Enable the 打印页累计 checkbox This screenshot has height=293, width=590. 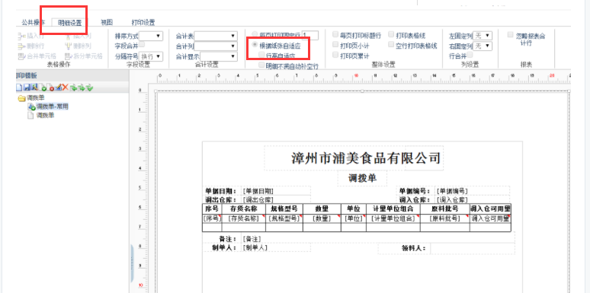click(335, 55)
